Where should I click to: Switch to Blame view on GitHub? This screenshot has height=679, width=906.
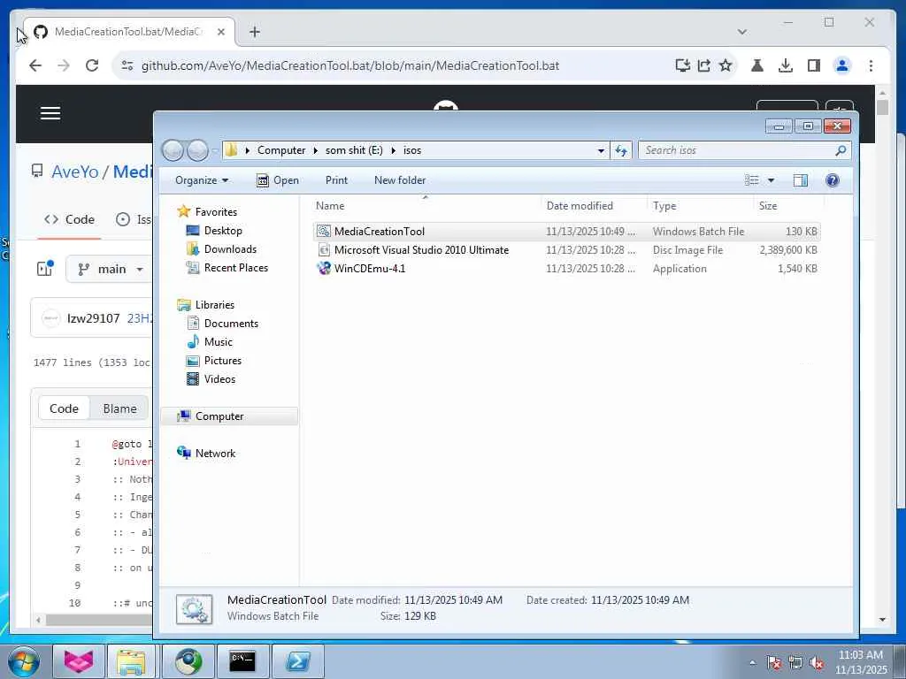pyautogui.click(x=119, y=408)
